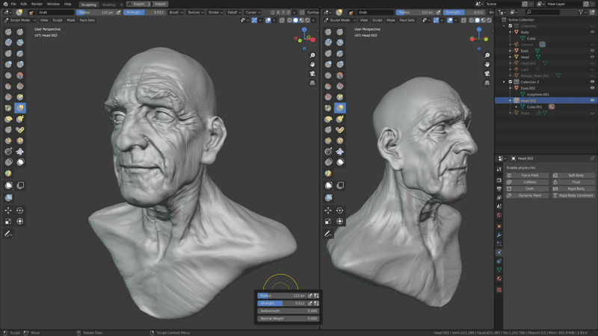Open the Brush dropdown in tool header
The height and width of the screenshot is (336, 598).
(176, 12)
